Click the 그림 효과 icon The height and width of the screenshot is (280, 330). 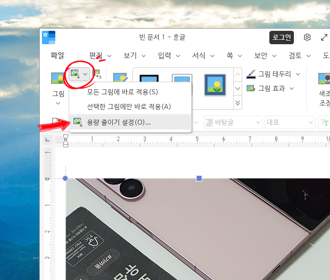251,88
